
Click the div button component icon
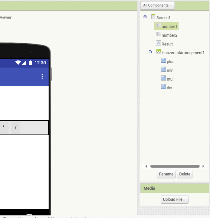[164, 87]
